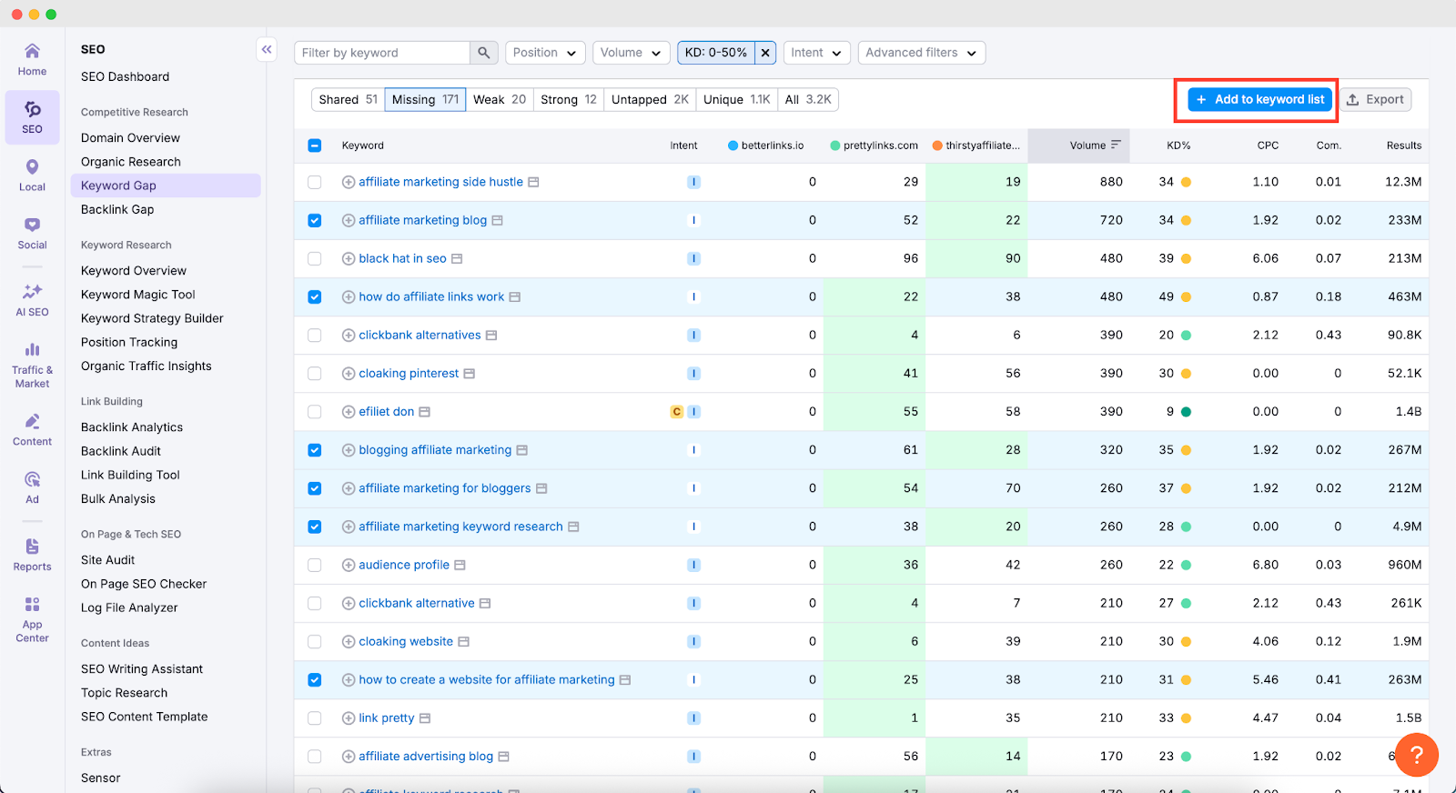Toggle the select-all checkbox in table header

click(x=315, y=146)
